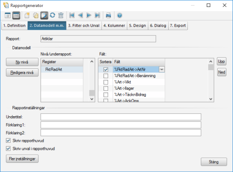Click the Fler inställningar button
This screenshot has width=233, height=172.
click(22, 159)
